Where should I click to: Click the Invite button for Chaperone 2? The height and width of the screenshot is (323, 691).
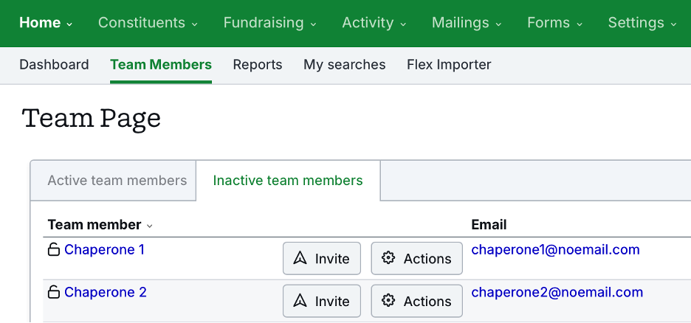[x=321, y=301]
